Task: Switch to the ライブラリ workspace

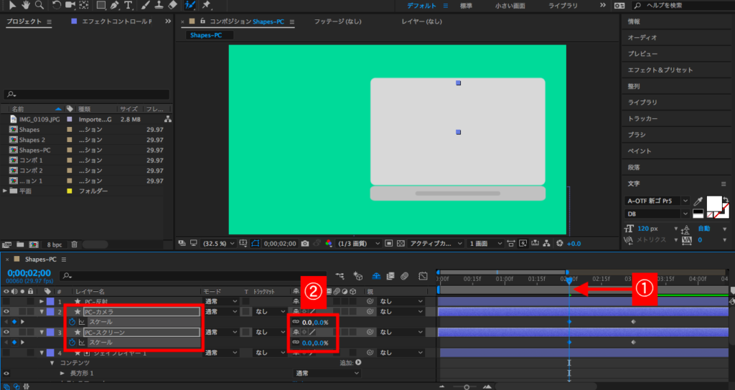Action: [x=563, y=6]
